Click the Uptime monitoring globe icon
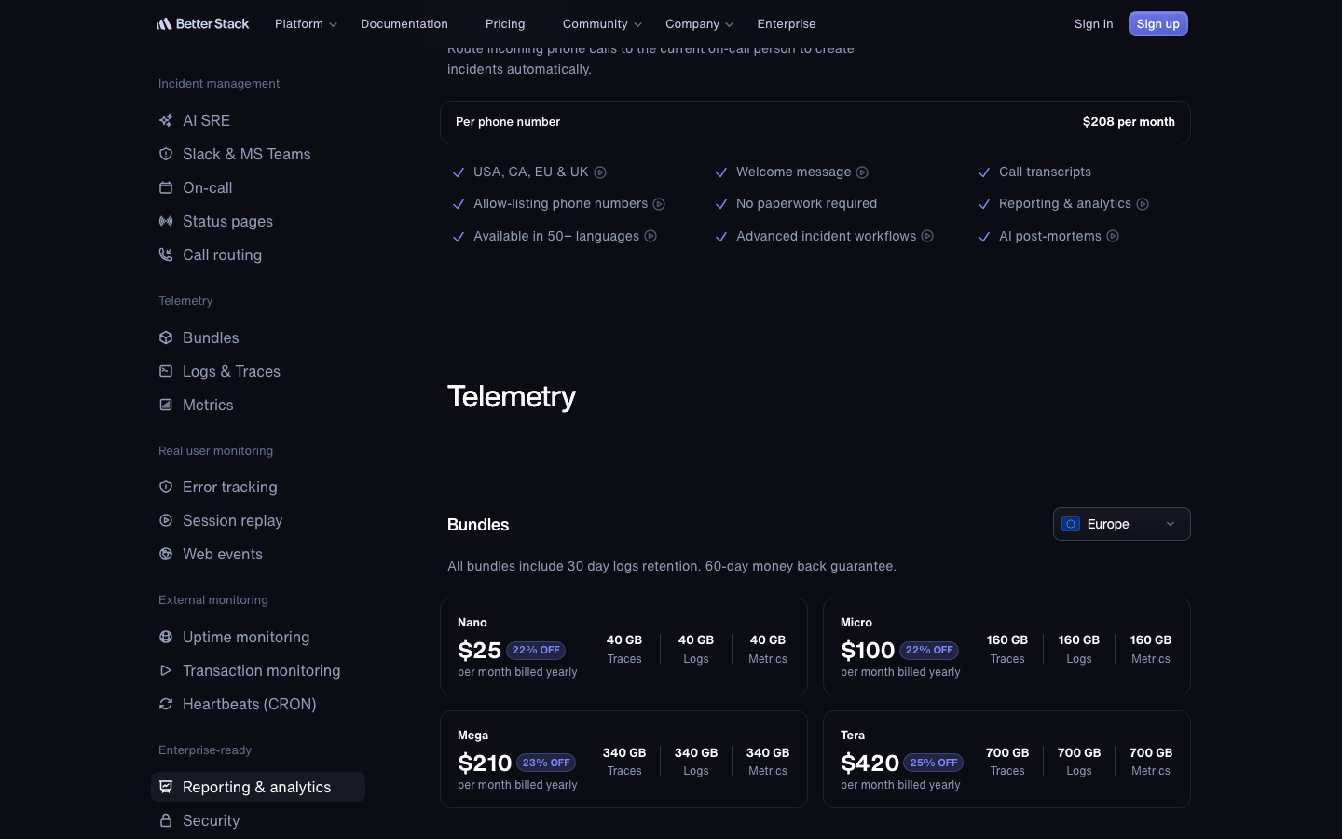 coord(166,637)
